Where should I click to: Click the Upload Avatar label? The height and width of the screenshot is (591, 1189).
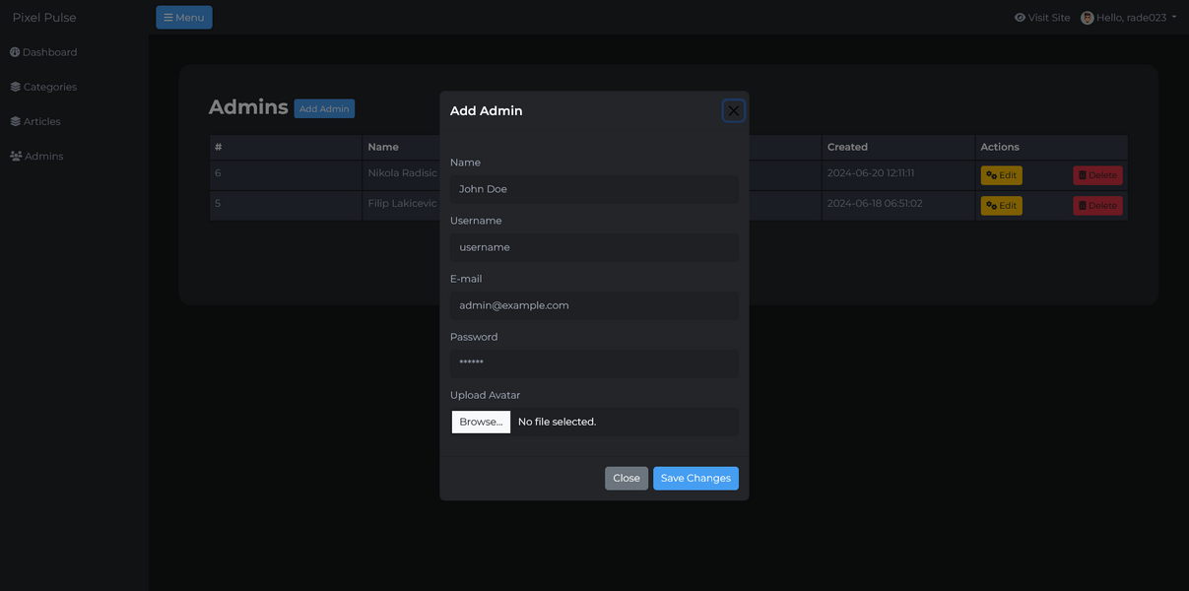486,395
